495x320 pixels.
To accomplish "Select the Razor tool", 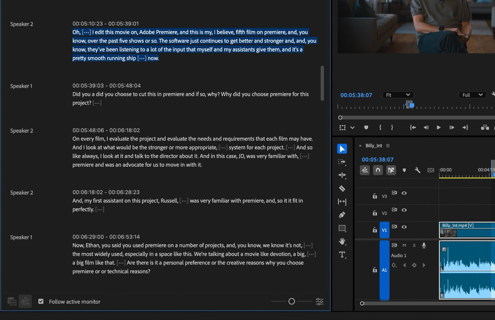I will click(342, 188).
